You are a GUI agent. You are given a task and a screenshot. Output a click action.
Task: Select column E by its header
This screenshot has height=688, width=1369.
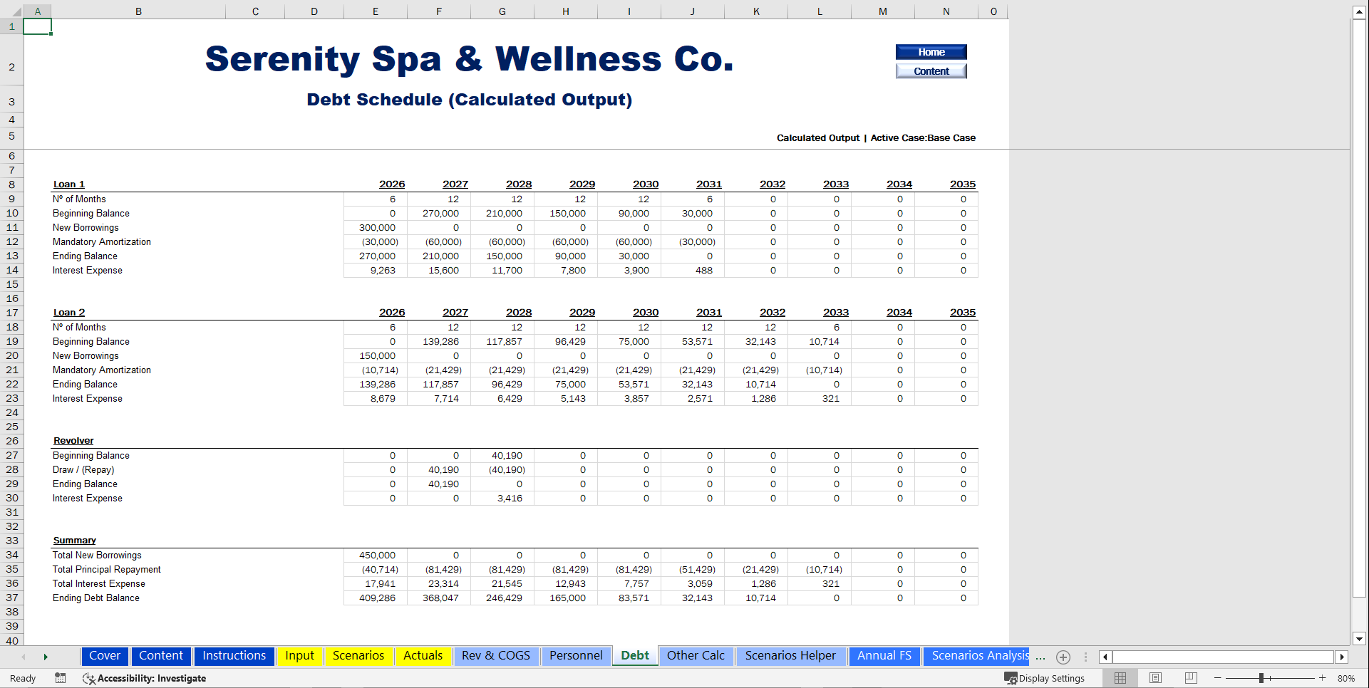375,11
